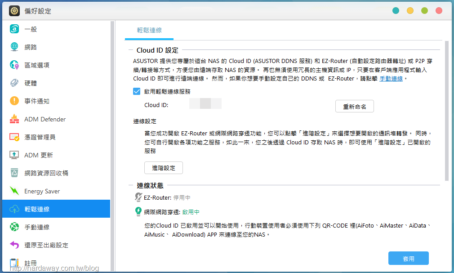Click the EZ-Router status icon
Screen dimensions: 454x273
(x=138, y=197)
